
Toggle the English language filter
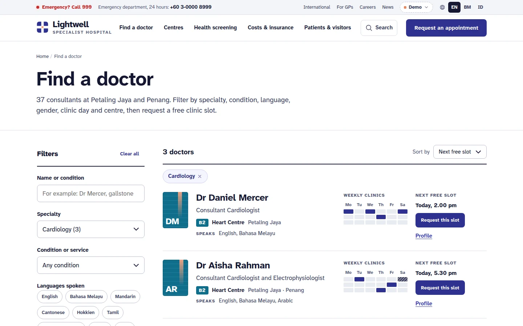(50, 297)
